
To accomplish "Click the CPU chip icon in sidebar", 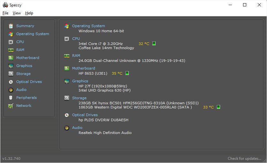I will (11, 42).
